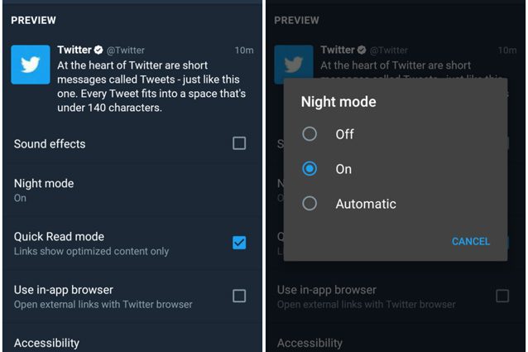The image size is (528, 352).
Task: Click the @Twitter handle in preview
Action: click(x=126, y=51)
